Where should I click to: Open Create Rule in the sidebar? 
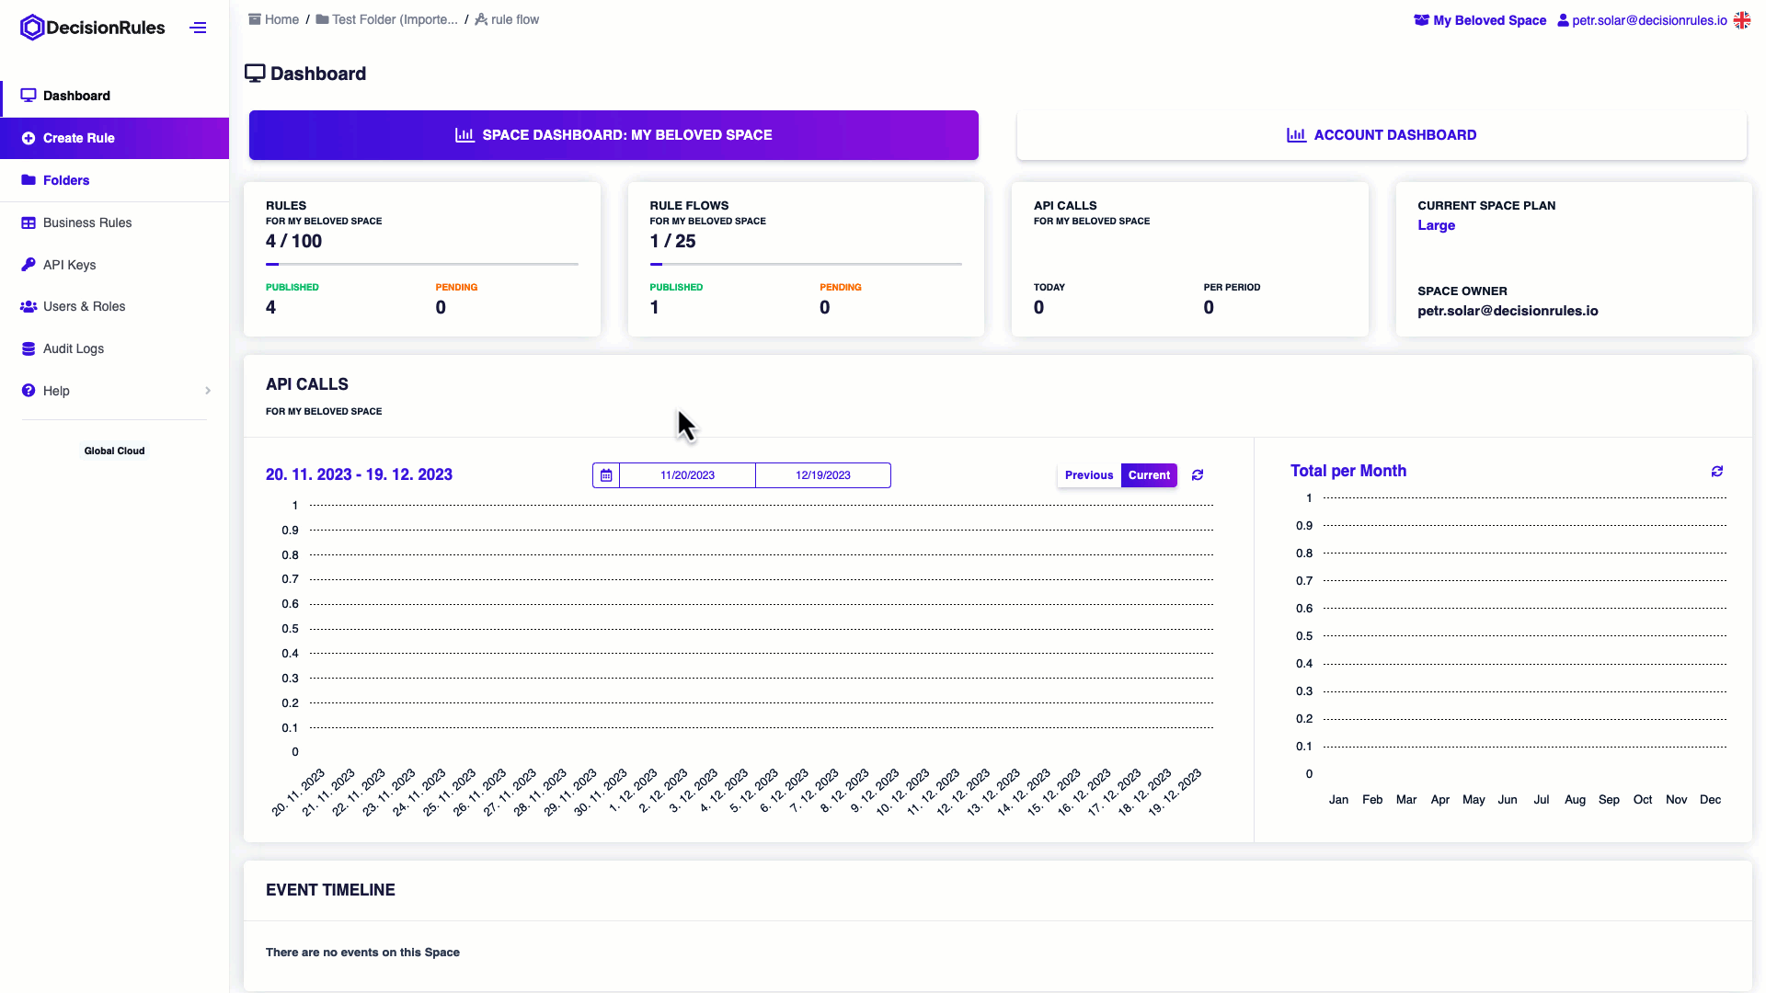[x=115, y=138]
